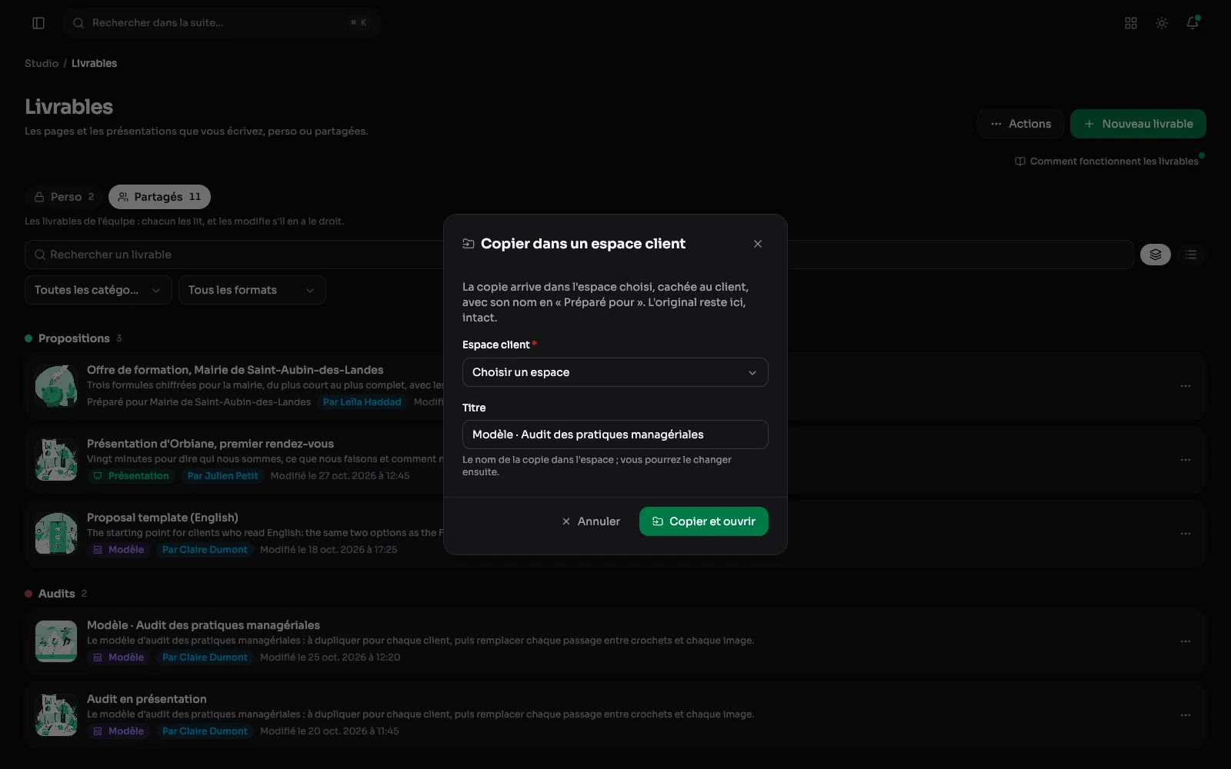Toggle the sidebar panel icon
Image resolution: width=1231 pixels, height=769 pixels.
point(38,23)
